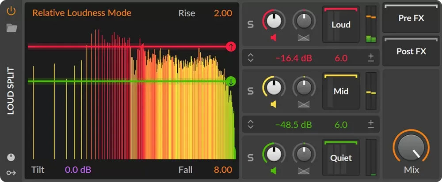
Task: Click the Mid band yellow gain knob
Action: [274, 87]
